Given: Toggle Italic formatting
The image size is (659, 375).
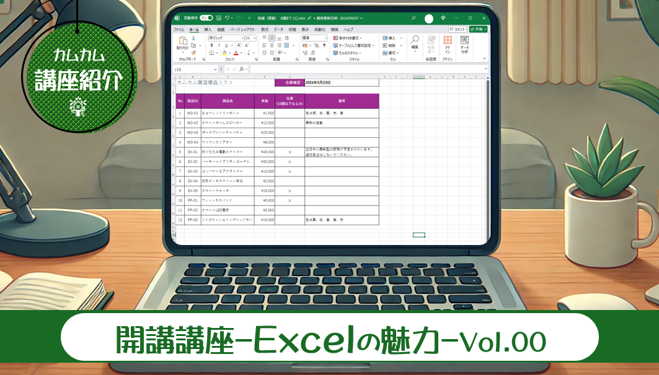Looking at the screenshot, I should coord(219,45).
